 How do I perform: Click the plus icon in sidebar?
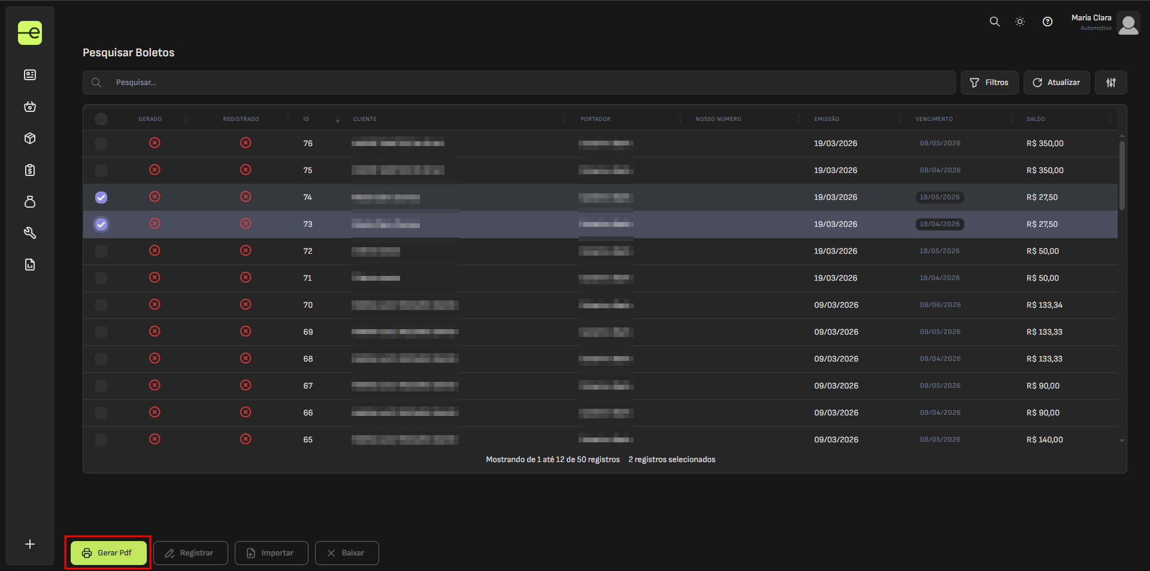pos(30,544)
